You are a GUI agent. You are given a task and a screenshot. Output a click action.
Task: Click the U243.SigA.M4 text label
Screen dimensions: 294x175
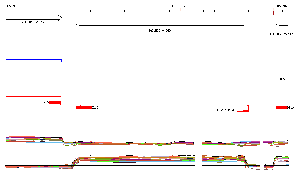(x=226, y=110)
